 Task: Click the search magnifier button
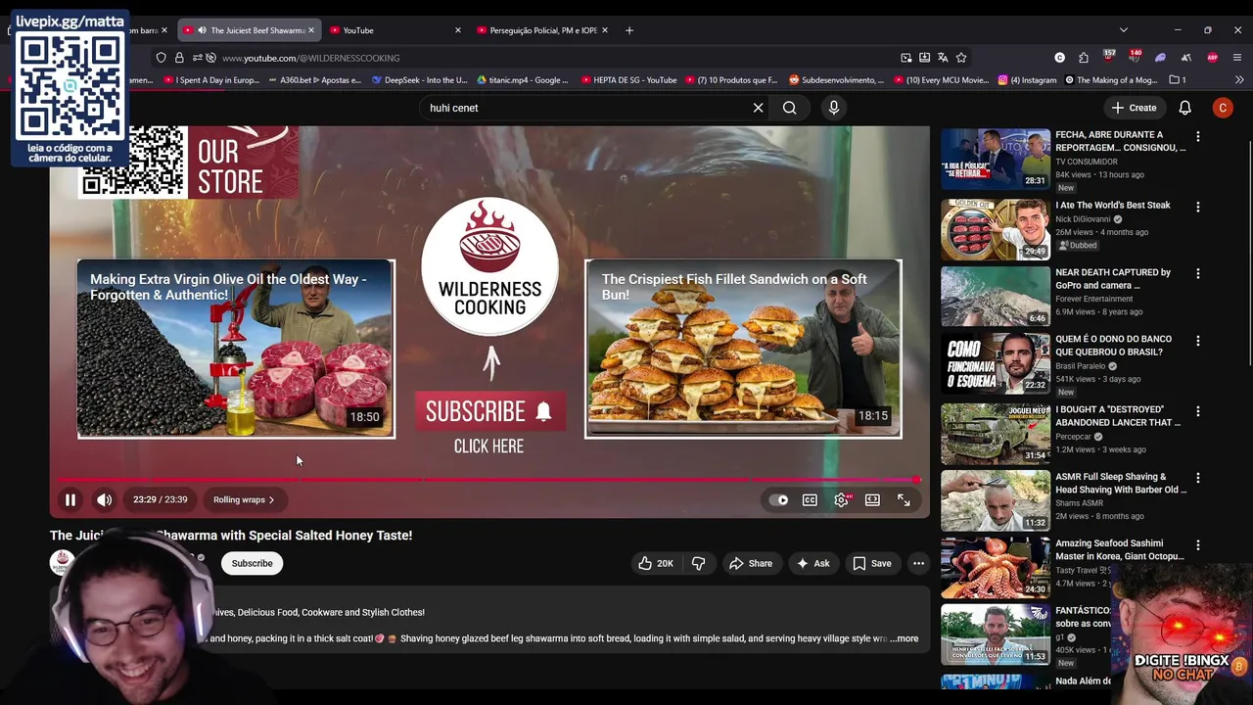click(789, 108)
